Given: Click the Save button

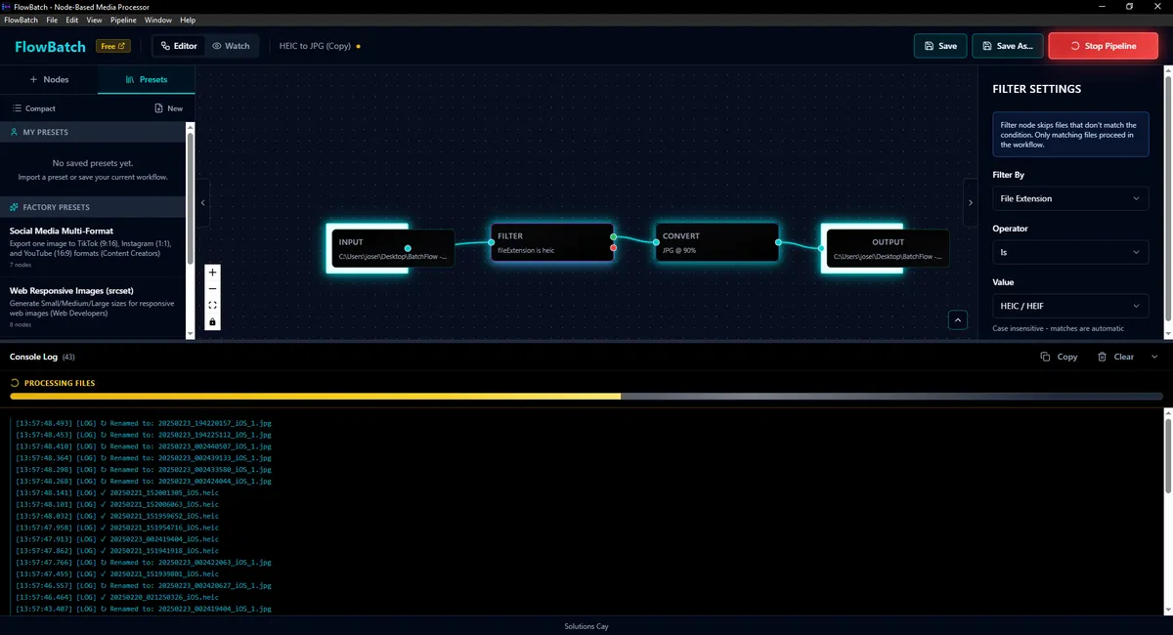Looking at the screenshot, I should (940, 46).
